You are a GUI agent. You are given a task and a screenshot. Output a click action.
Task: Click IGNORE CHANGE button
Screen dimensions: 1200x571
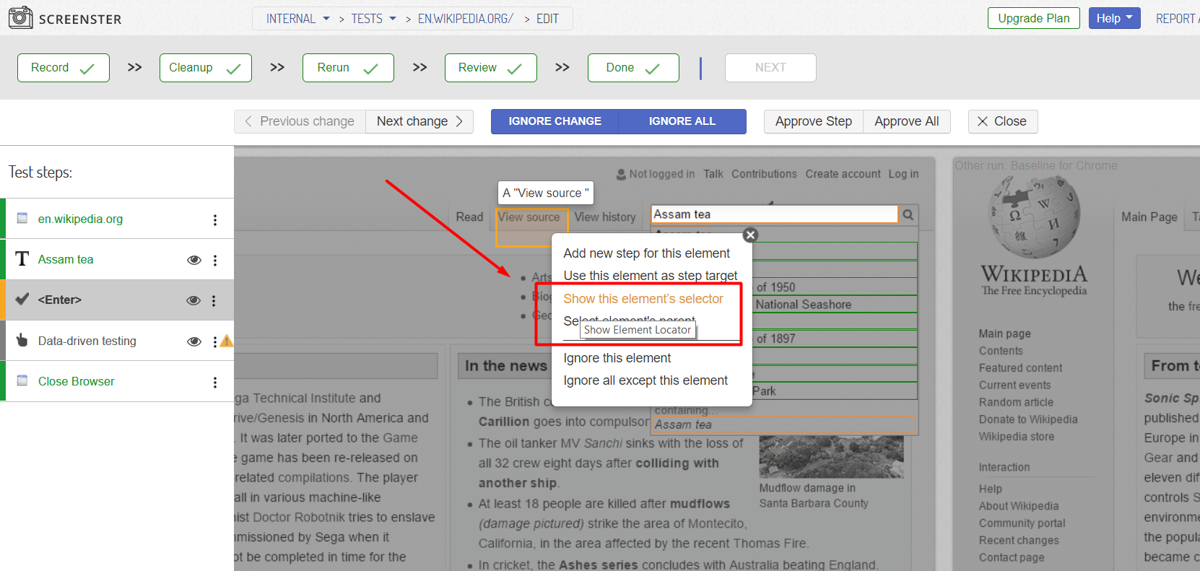pos(555,121)
